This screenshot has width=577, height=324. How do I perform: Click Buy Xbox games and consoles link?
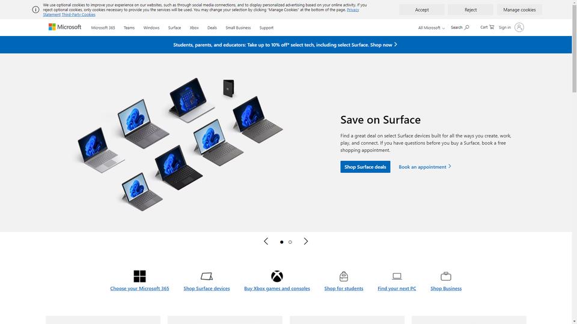click(x=276, y=289)
